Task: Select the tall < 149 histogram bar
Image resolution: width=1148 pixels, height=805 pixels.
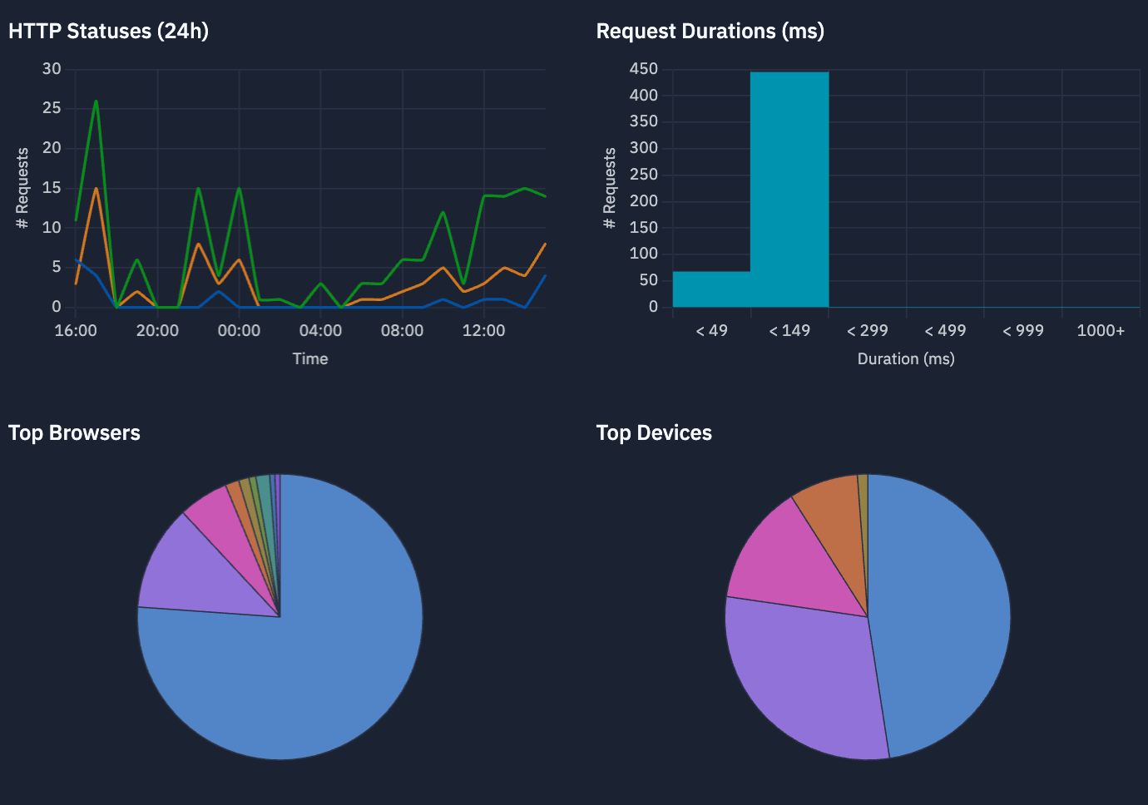Action: [x=789, y=190]
